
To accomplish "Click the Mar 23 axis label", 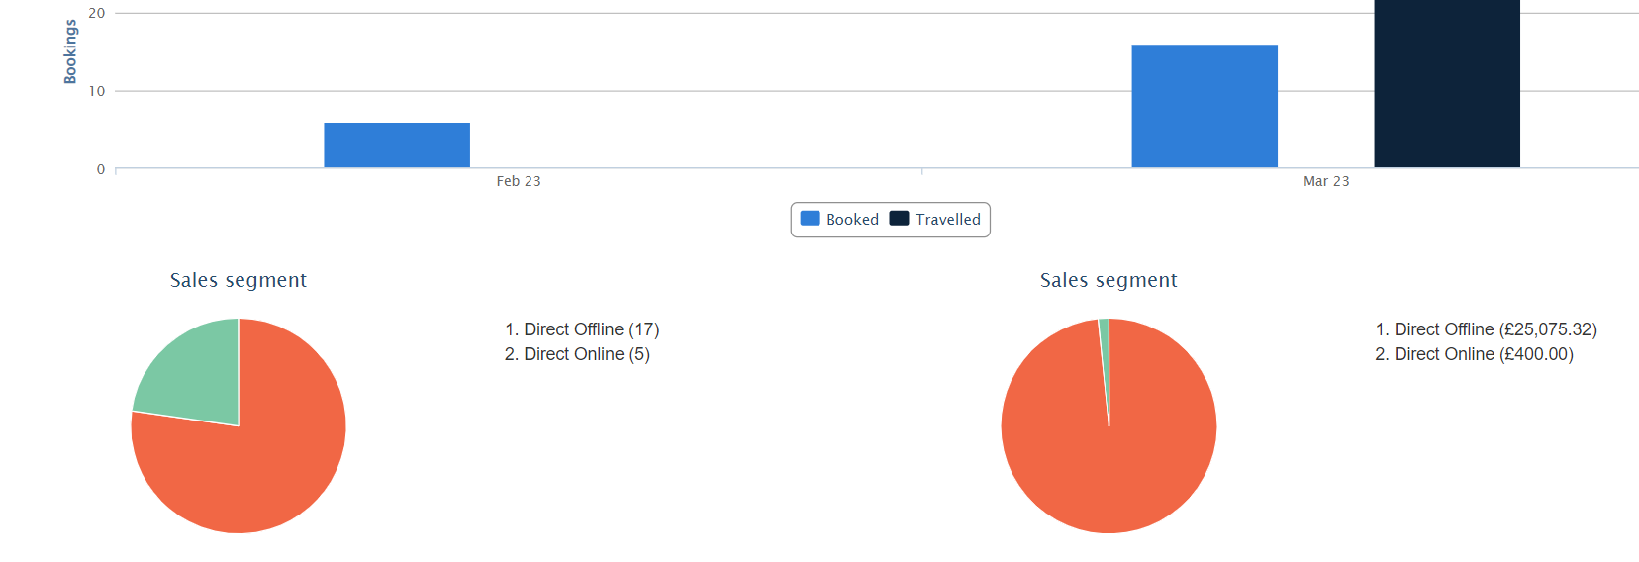I will click(x=1326, y=181).
